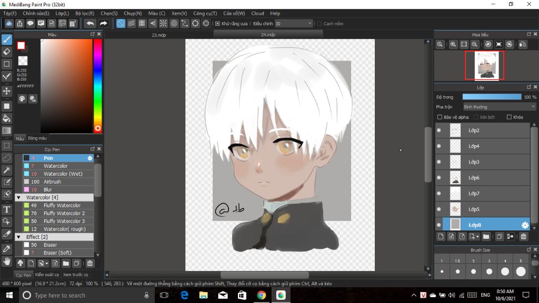This screenshot has width=539, height=303.
Task: Select the Move tool
Action: click(6, 91)
